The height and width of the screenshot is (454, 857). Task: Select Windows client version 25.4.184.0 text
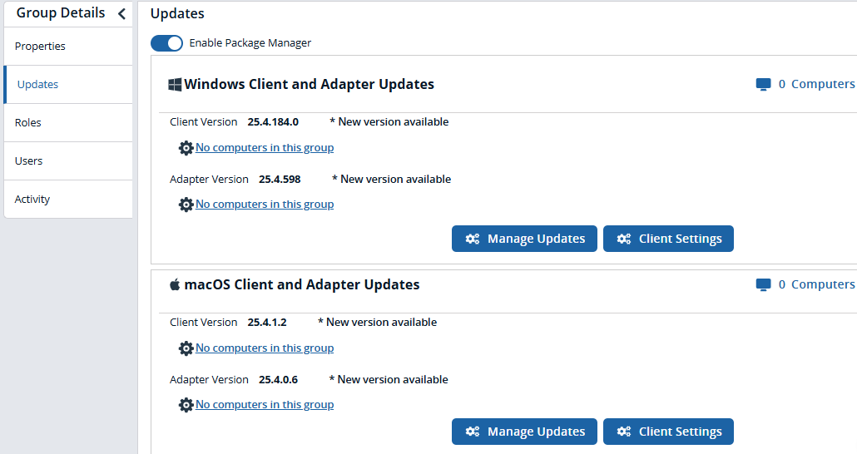pos(273,122)
